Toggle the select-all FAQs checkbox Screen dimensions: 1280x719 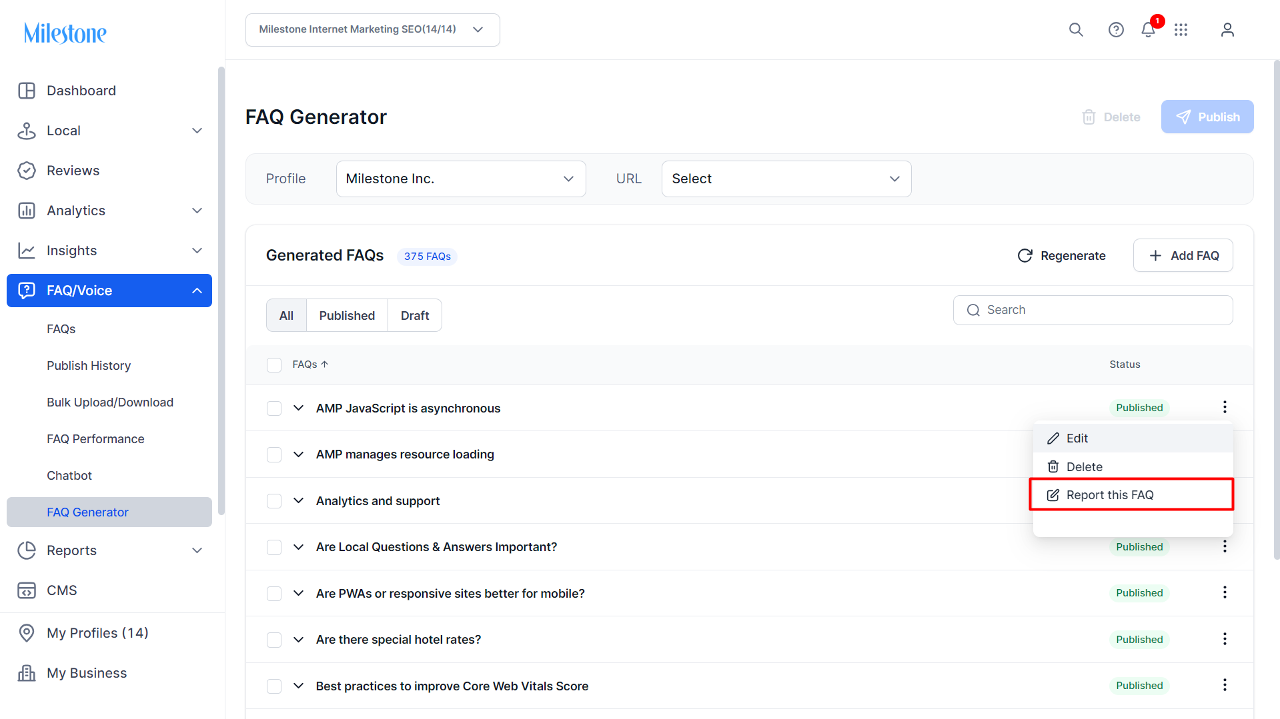274,364
